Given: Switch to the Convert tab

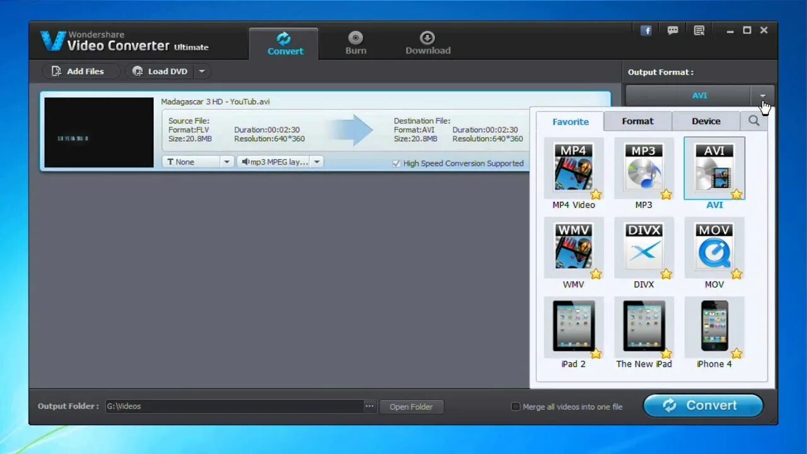Looking at the screenshot, I should 285,44.
